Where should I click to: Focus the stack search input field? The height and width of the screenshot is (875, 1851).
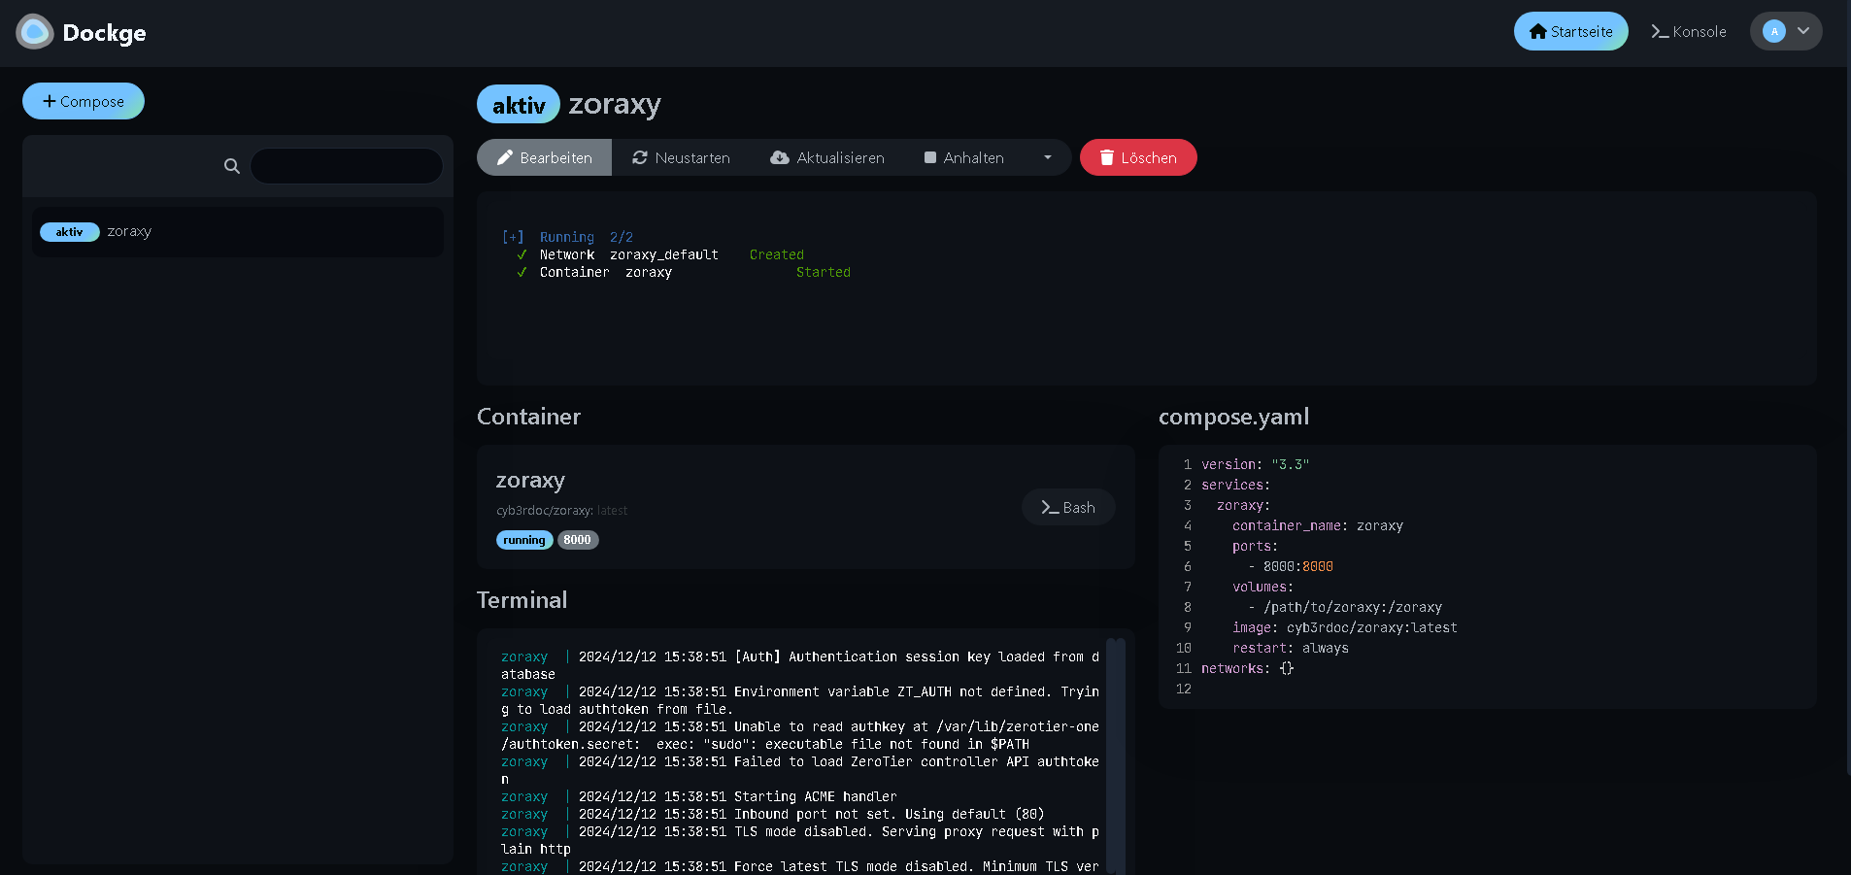(346, 166)
